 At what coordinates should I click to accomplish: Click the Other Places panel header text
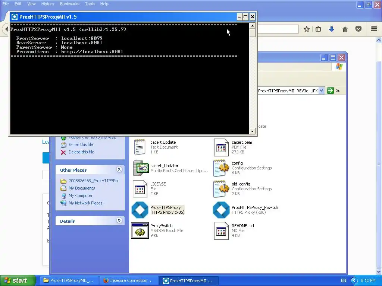[73, 170]
